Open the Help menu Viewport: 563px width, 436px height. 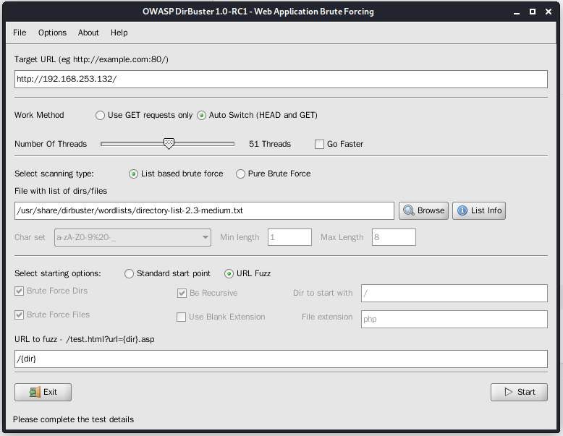pyautogui.click(x=119, y=33)
